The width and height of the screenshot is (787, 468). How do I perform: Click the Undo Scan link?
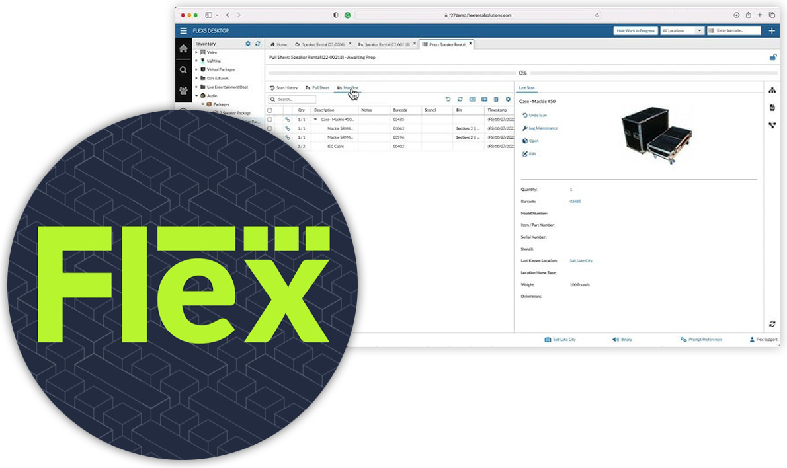535,116
